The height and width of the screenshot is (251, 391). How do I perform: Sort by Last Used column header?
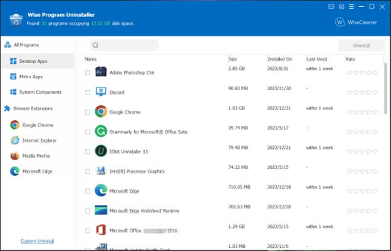pos(316,59)
